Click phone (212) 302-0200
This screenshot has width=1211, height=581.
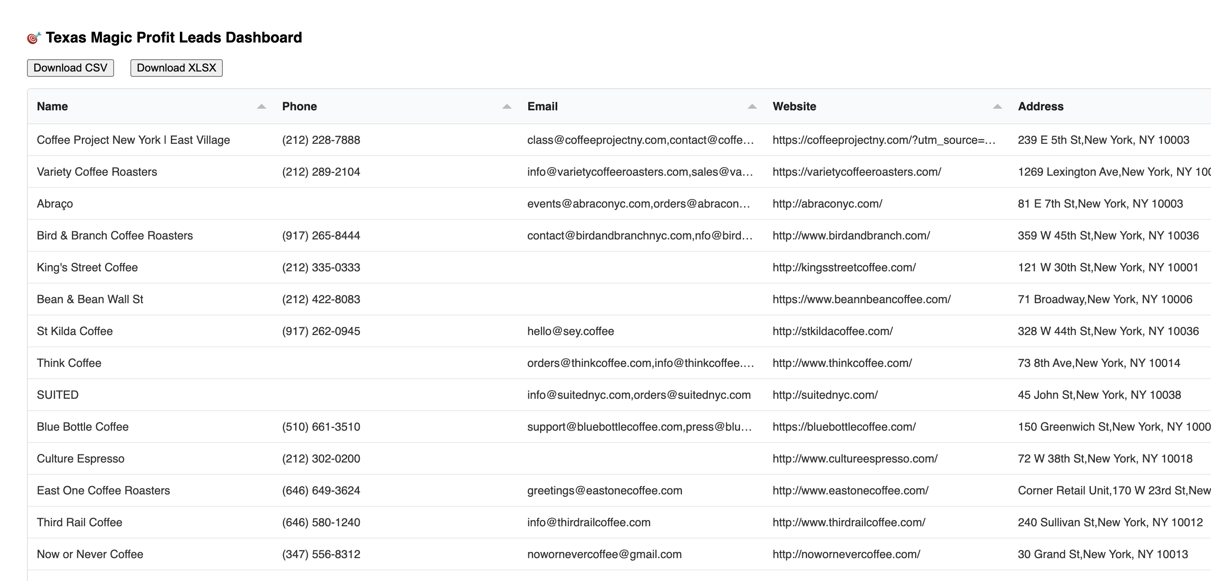click(321, 459)
